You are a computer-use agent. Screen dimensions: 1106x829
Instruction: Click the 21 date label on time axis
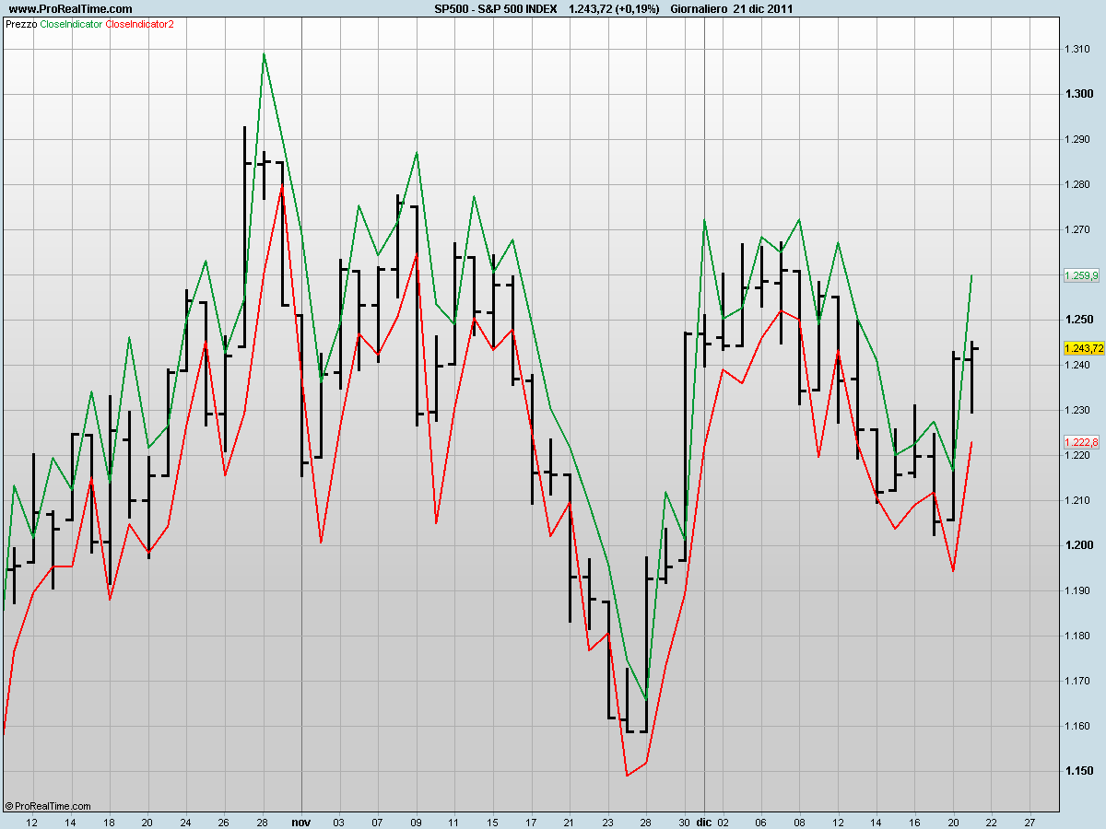570,821
